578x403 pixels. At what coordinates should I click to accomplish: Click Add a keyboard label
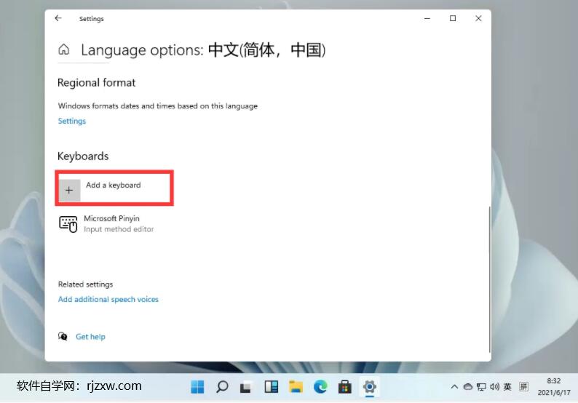point(113,185)
